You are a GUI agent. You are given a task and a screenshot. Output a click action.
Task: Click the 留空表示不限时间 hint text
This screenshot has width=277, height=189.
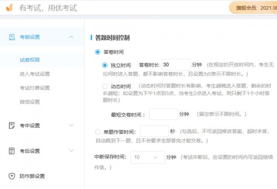[x=222, y=114]
